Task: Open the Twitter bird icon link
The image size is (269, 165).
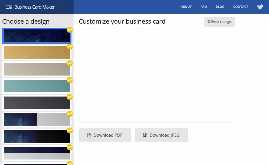Action: [260, 7]
